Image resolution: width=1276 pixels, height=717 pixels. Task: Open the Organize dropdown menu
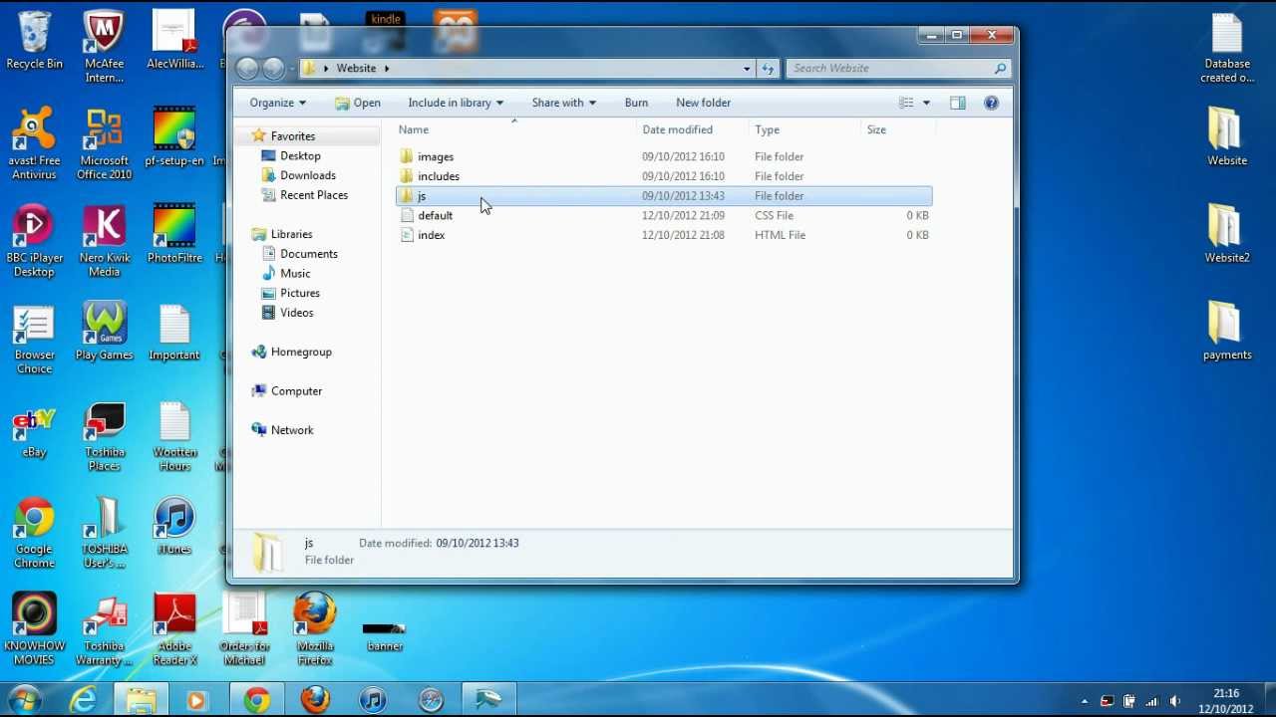[x=278, y=103]
